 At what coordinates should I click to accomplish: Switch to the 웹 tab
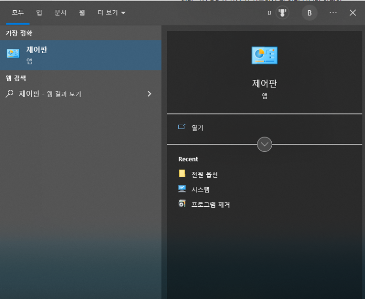click(x=82, y=13)
